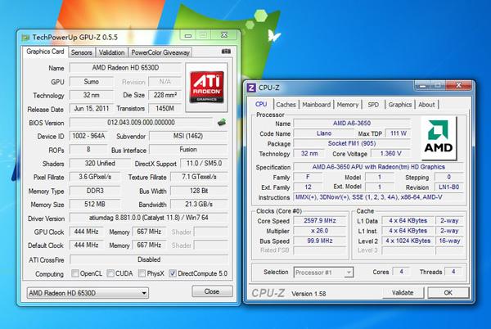Image resolution: width=491 pixels, height=329 pixels.
Task: Click the Code Name value Llano
Action: [x=324, y=133]
